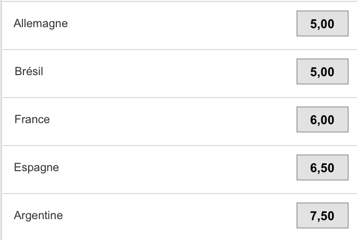Choose the 6,50 odds button for Espagne

[x=323, y=167]
